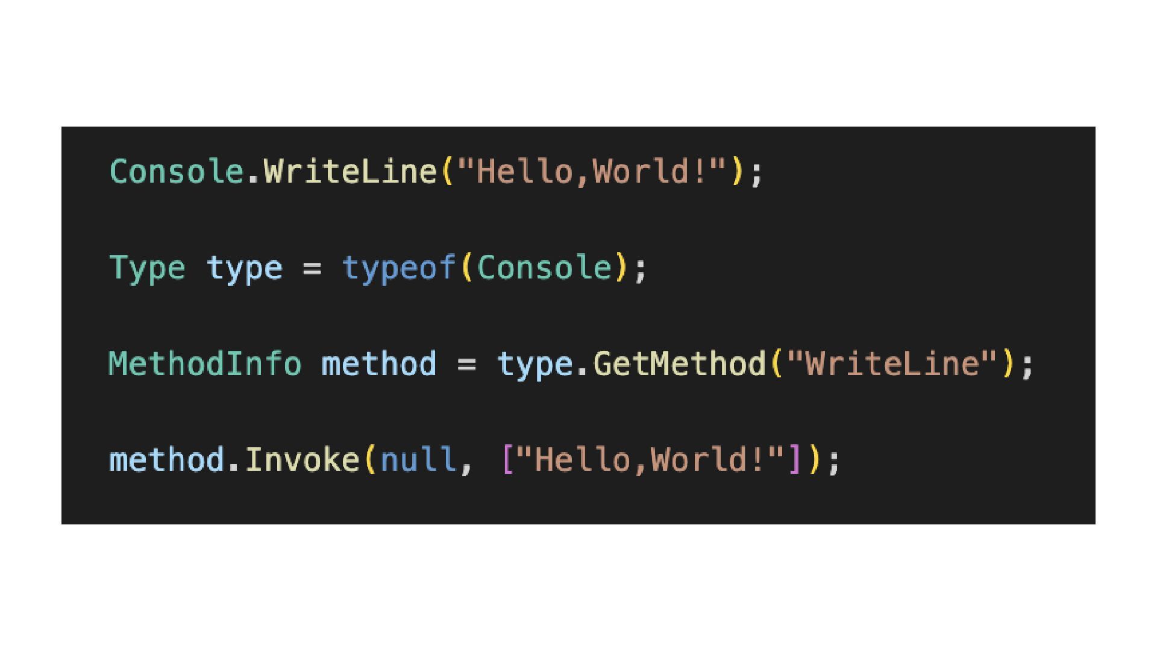Image resolution: width=1157 pixels, height=651 pixels.
Task: Click the "WriteLine" string literal
Action: pos(892,364)
